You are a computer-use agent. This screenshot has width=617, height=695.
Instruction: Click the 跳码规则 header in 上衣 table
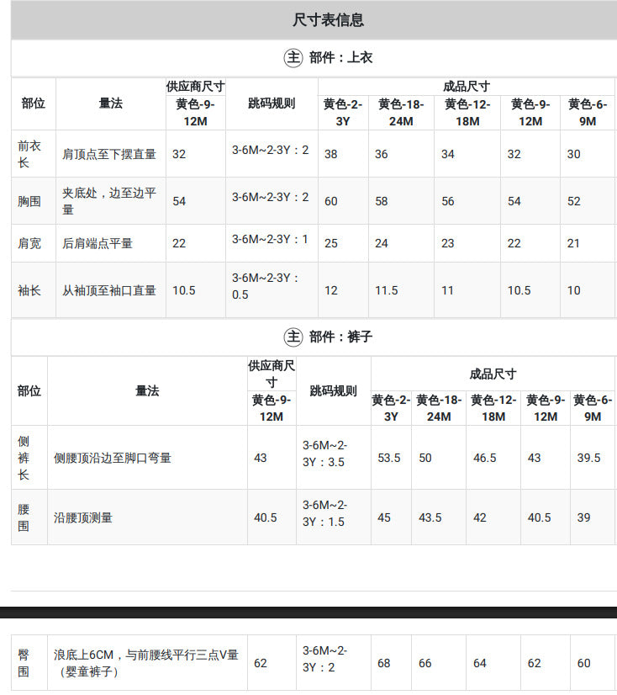pyautogui.click(x=272, y=103)
